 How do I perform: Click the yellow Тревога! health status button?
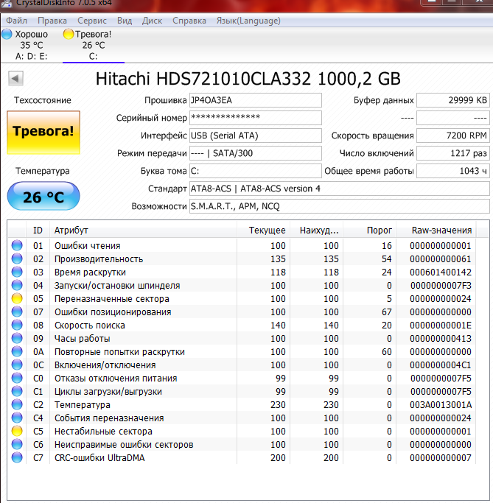point(42,132)
